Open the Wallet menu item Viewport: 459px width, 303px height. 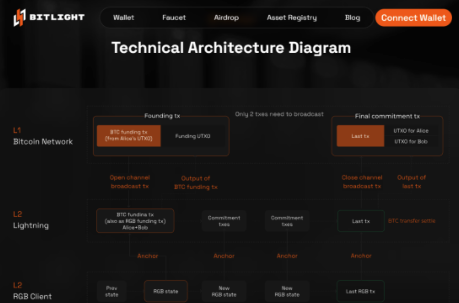click(x=123, y=18)
